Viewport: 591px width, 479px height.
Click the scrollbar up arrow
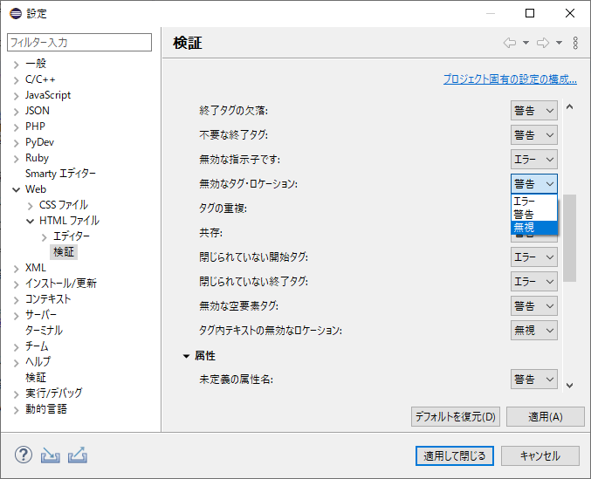pyautogui.click(x=569, y=107)
